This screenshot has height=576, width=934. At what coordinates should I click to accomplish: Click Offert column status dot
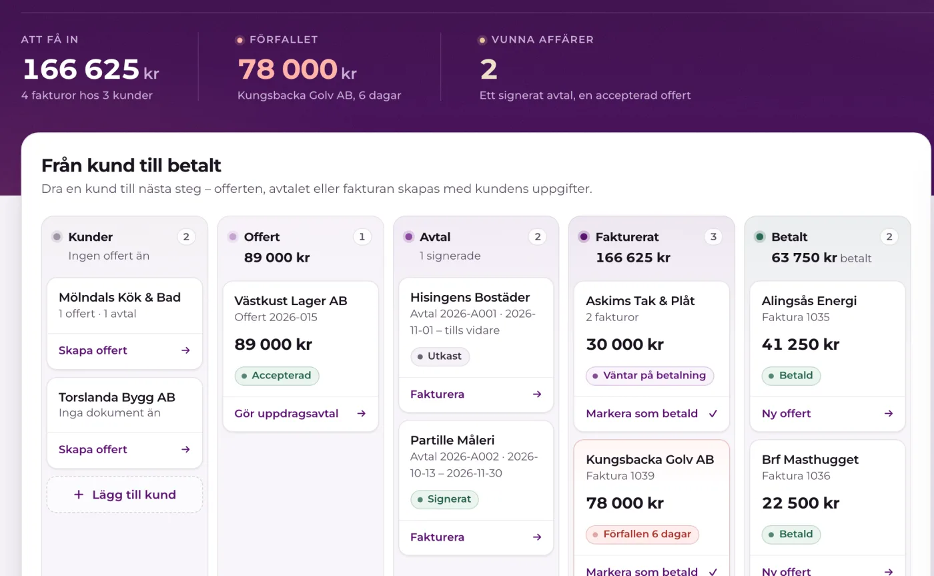233,236
